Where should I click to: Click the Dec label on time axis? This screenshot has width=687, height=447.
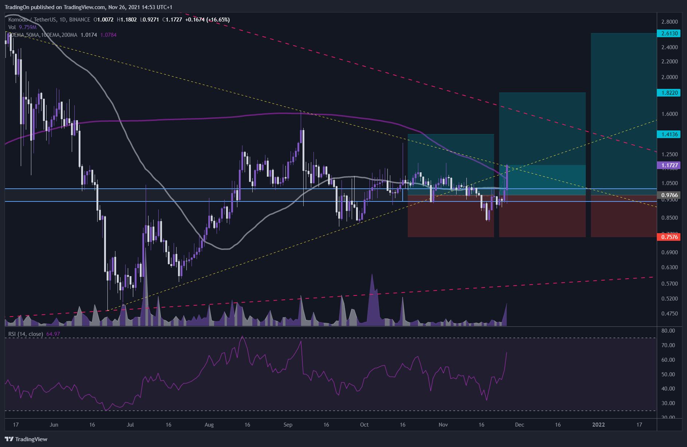[520, 425]
